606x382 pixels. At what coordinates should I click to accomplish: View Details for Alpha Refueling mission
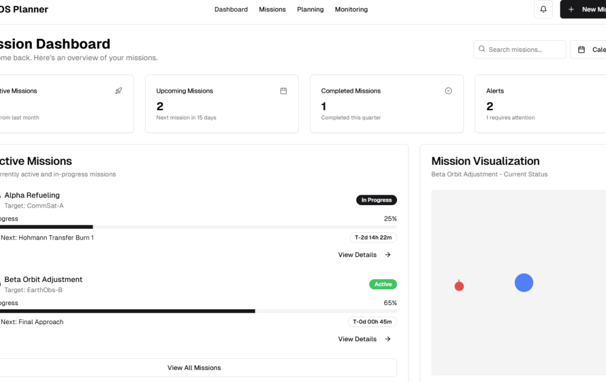pos(365,254)
